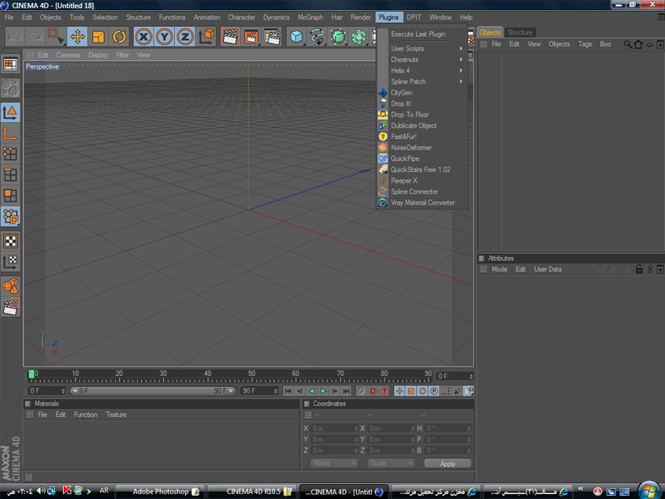The width and height of the screenshot is (665, 499).
Task: Open the Render Settings icon
Action: 272,36
